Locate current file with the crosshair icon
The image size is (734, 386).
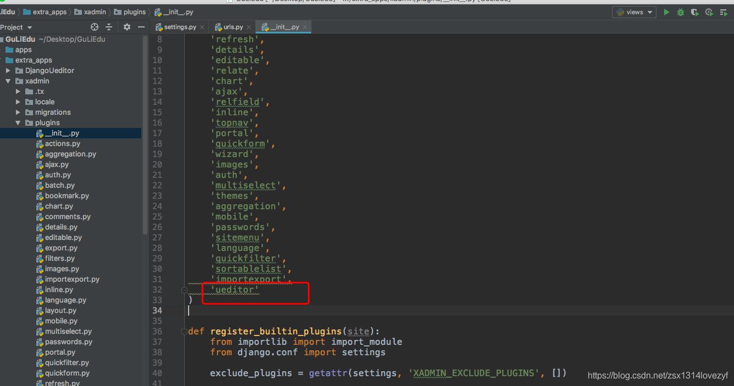coord(95,27)
